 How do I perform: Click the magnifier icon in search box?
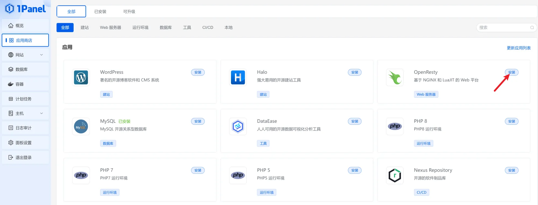click(532, 27)
